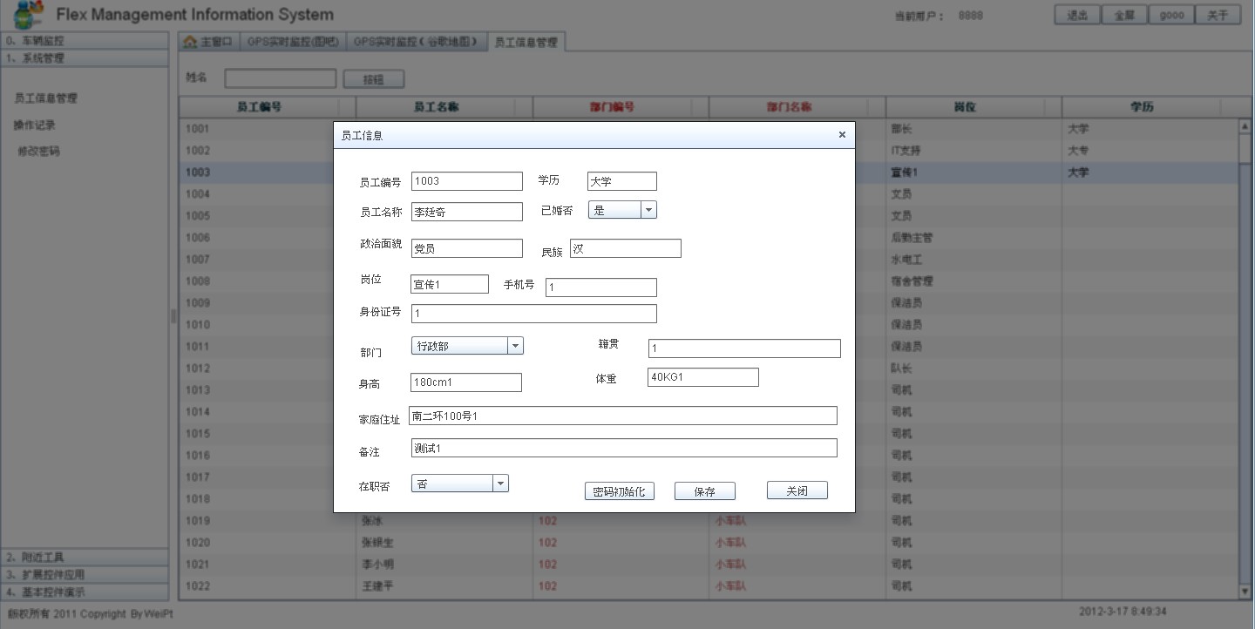1255x629 pixels.
Task: Click the scroll up arrow of the table
Action: click(1245, 126)
